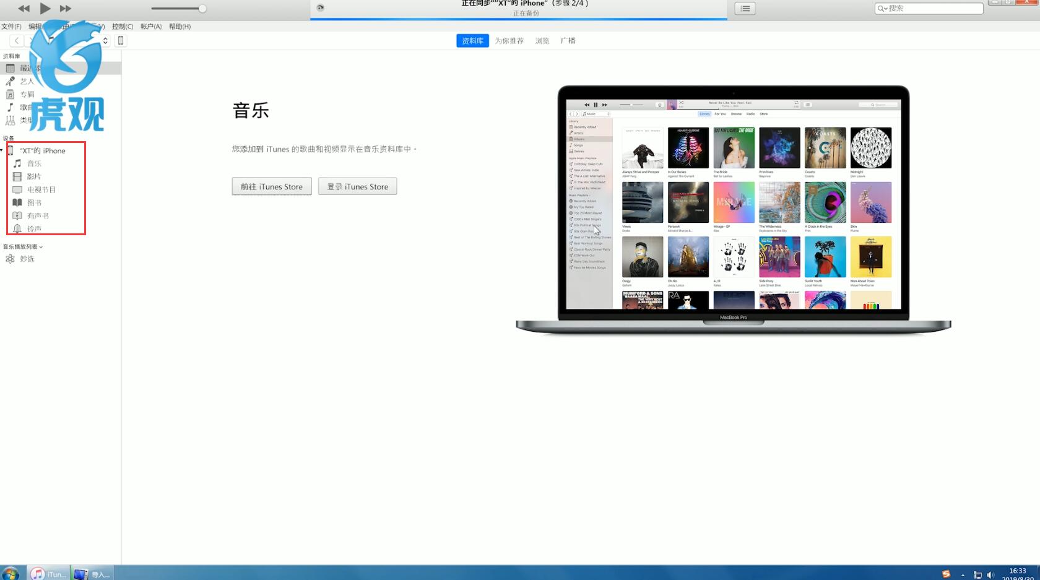Image resolution: width=1040 pixels, height=580 pixels.
Task: Click the rewind/previous track button
Action: tap(24, 9)
